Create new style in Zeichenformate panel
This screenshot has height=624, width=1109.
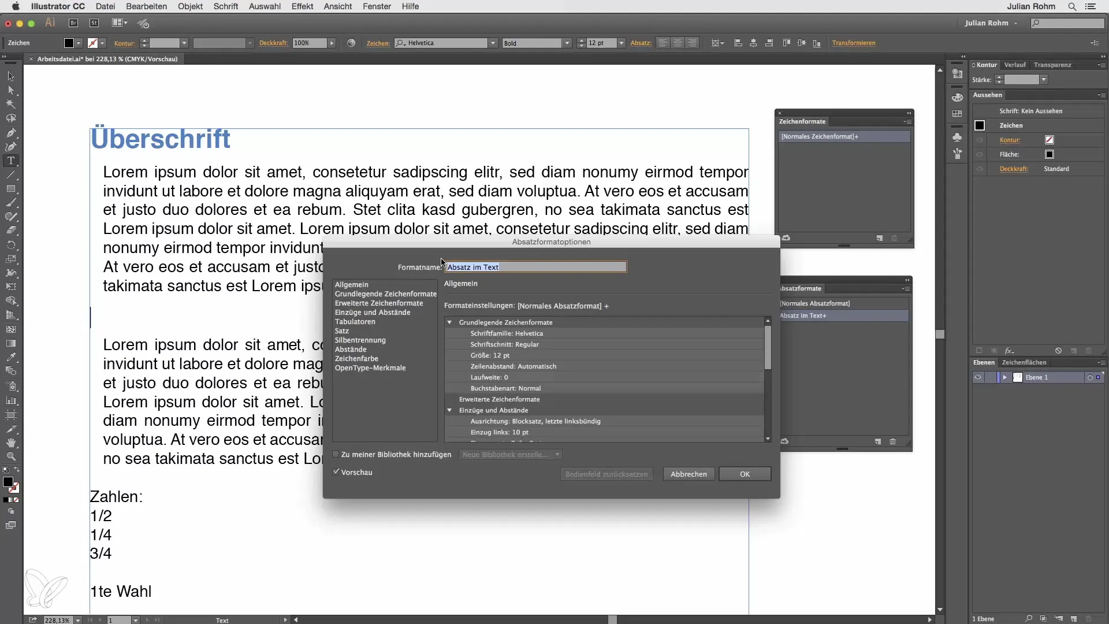(x=880, y=238)
